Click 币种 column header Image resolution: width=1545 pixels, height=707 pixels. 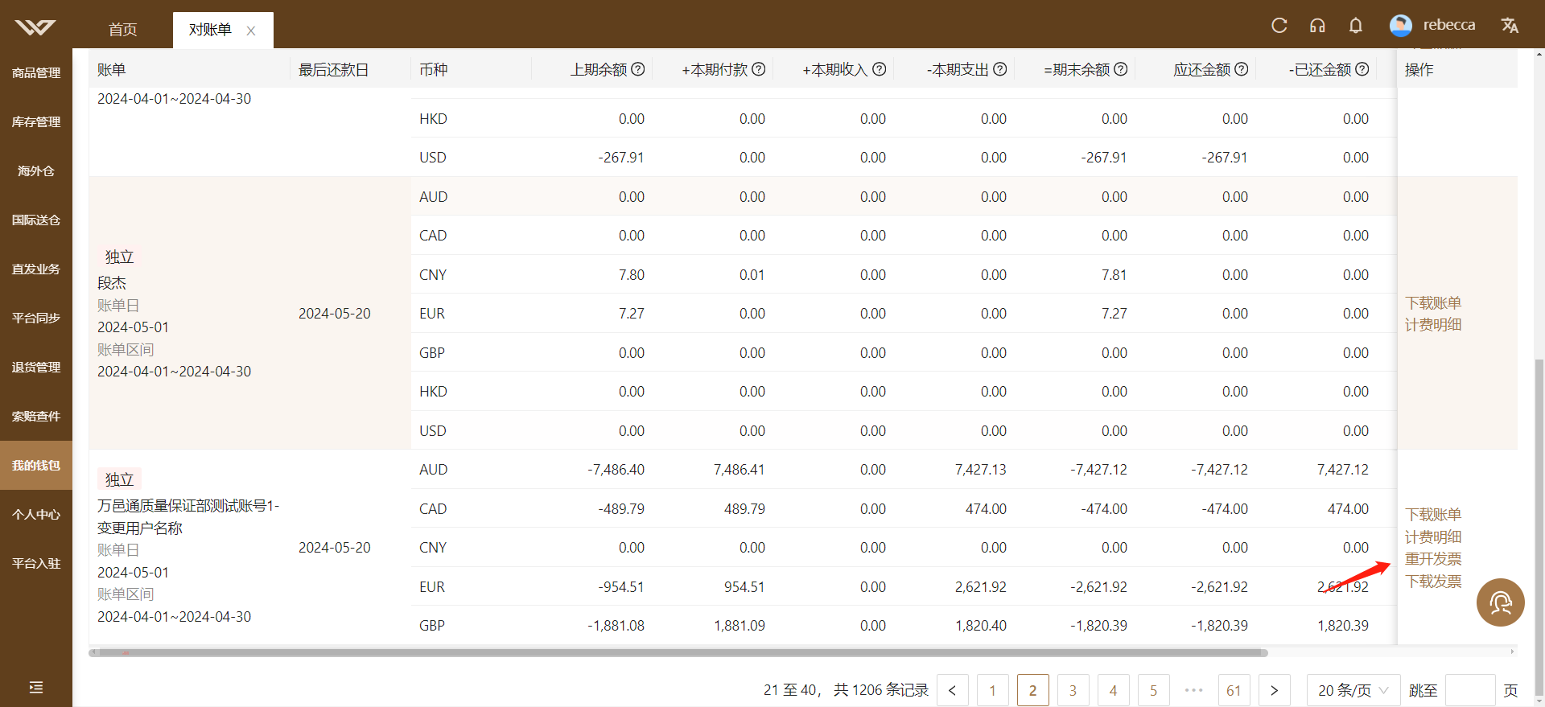(x=434, y=70)
